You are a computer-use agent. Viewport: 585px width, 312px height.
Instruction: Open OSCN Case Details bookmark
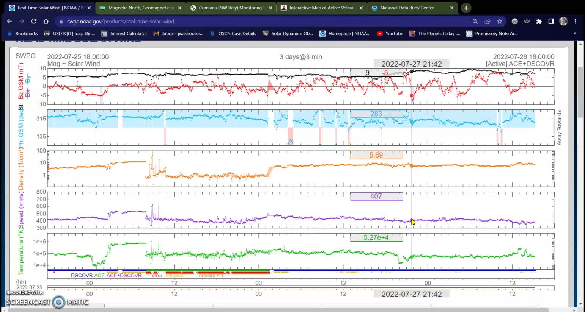233,34
